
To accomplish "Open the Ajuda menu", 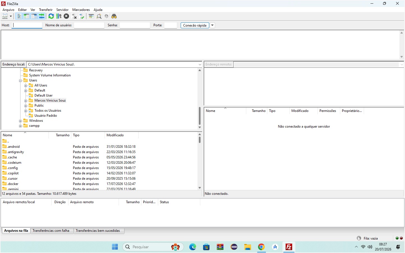I will 98,10.
